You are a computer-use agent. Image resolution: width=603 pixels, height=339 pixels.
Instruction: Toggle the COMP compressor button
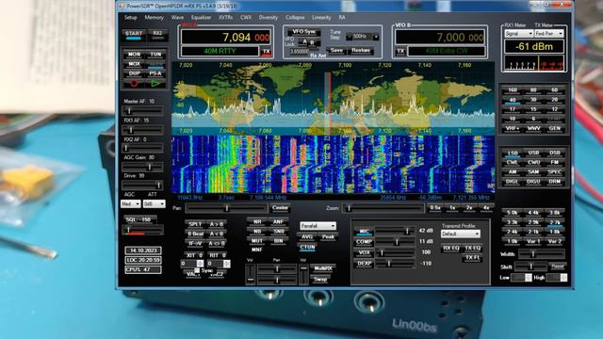point(364,242)
